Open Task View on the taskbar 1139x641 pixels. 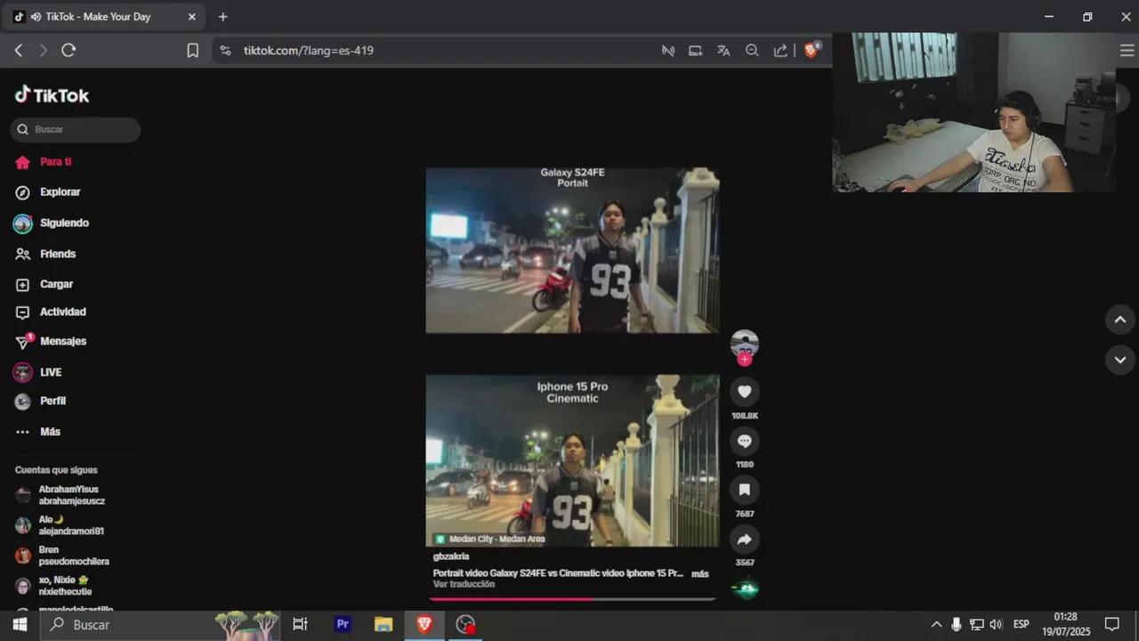coord(300,625)
